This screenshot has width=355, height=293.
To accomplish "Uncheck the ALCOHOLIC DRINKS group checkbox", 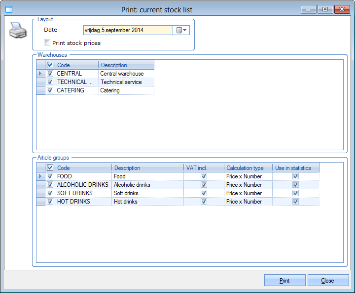I will pos(50,185).
